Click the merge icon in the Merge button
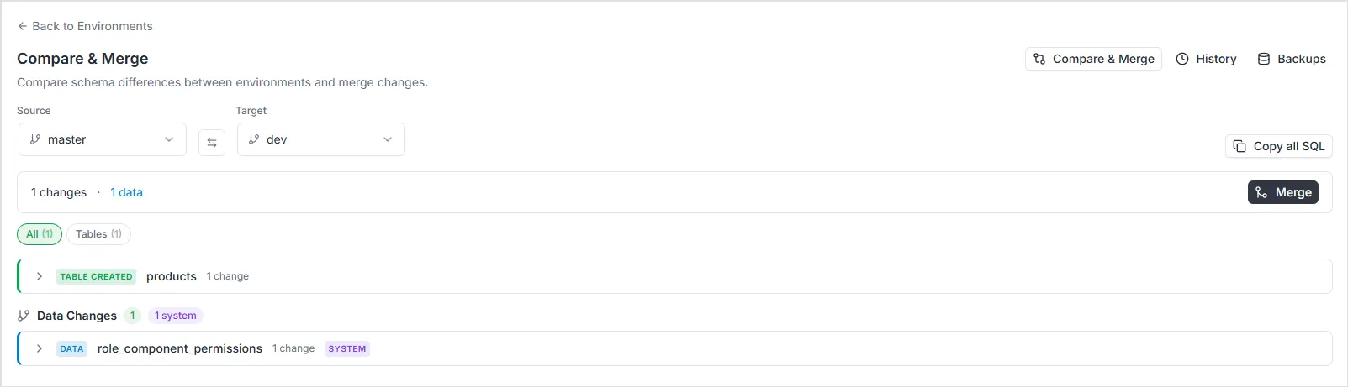Viewport: 1348px width, 387px height. click(x=1261, y=192)
